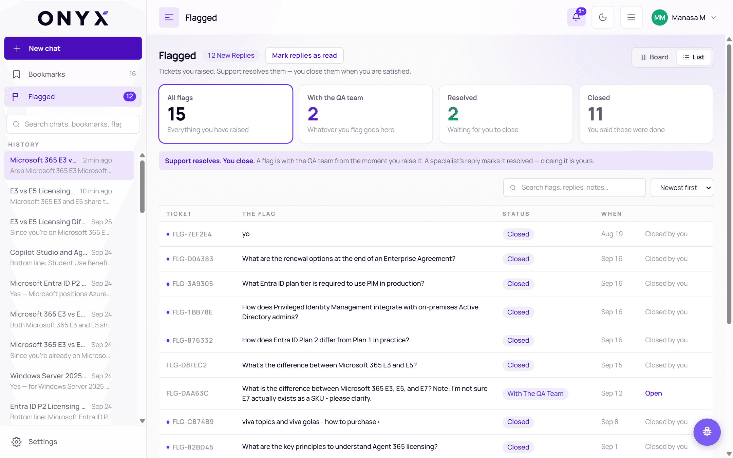This screenshot has height=458, width=733.
Task: Click the STATUS column header
Action: (516, 214)
